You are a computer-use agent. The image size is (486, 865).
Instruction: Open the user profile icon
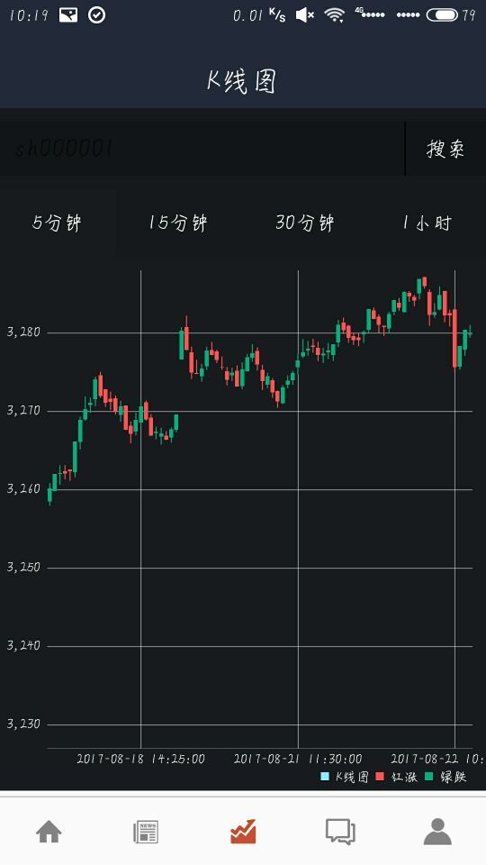click(437, 832)
